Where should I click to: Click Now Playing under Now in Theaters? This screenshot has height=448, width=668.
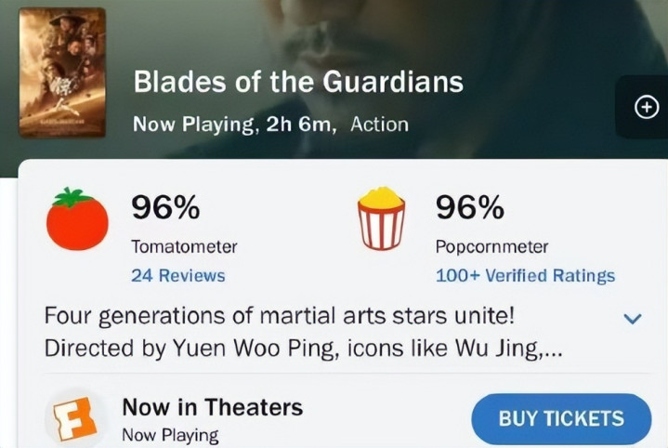pyautogui.click(x=170, y=434)
